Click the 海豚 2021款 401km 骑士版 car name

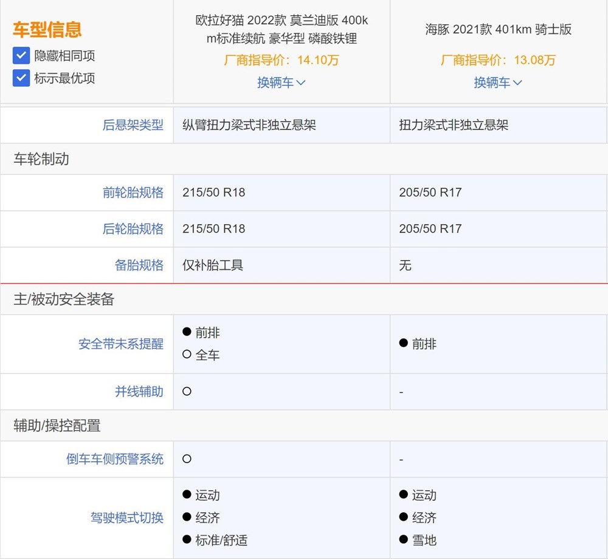coord(497,29)
